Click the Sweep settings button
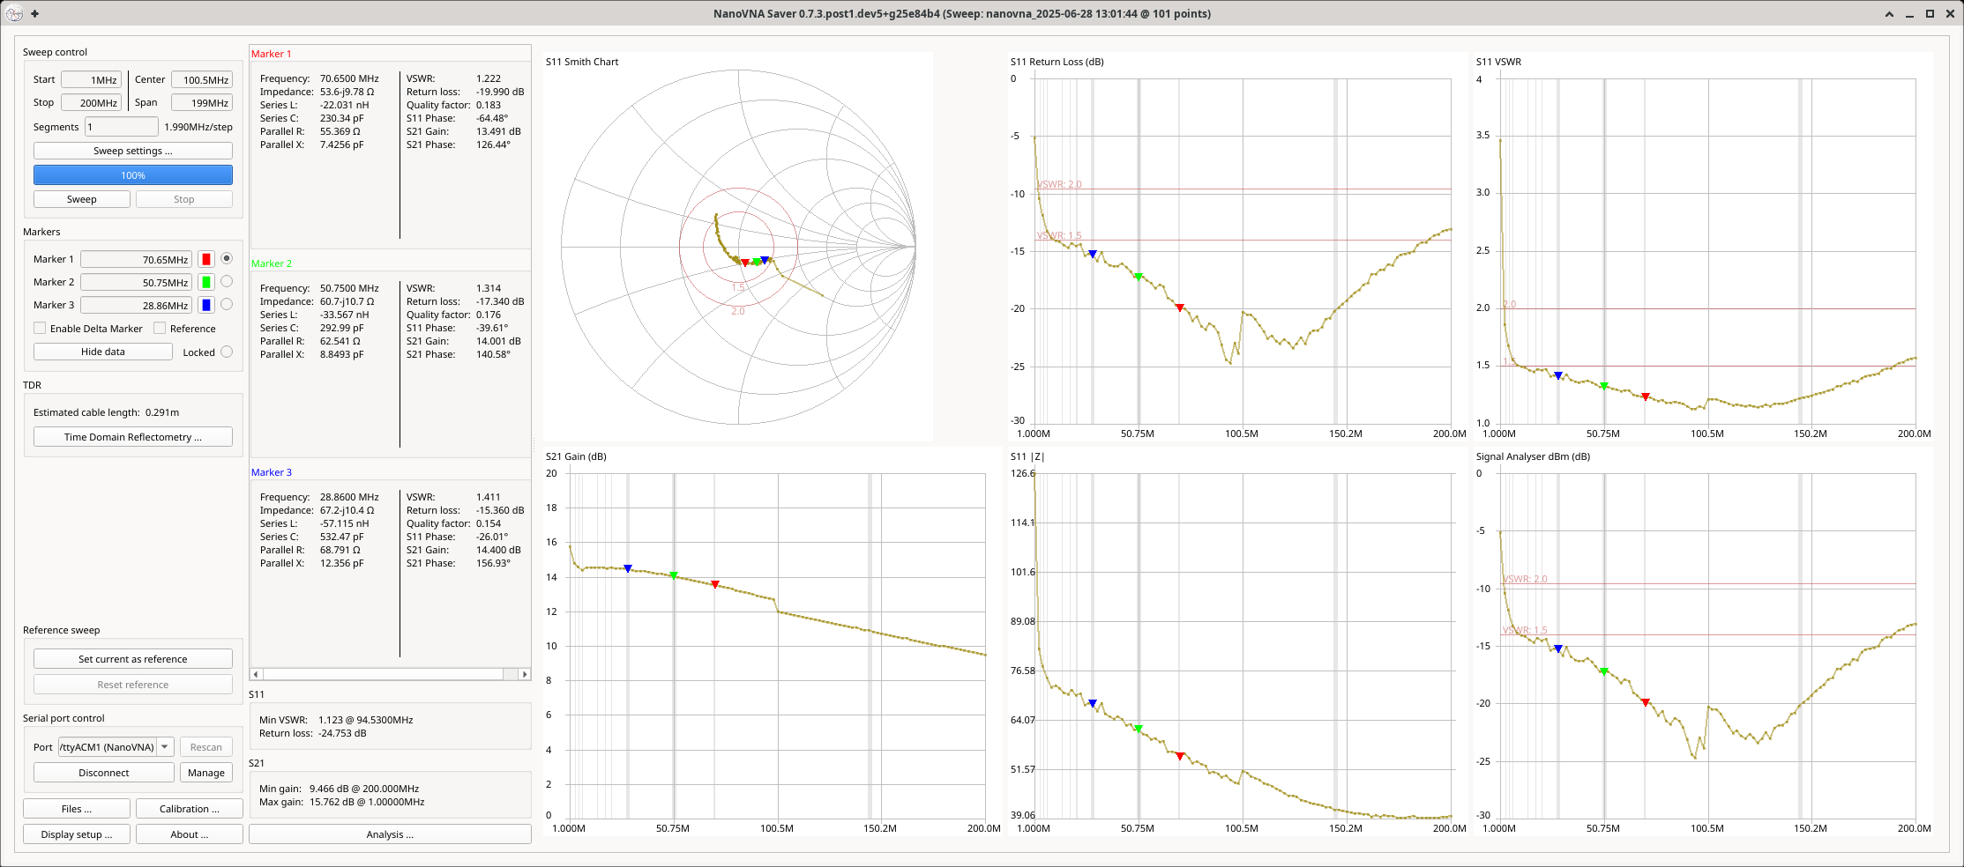 pyautogui.click(x=133, y=151)
